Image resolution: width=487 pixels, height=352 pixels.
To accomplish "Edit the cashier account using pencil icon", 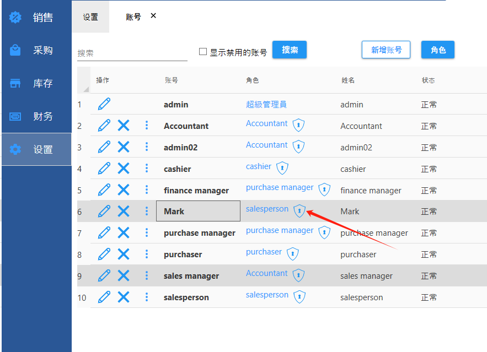I will pyautogui.click(x=104, y=169).
